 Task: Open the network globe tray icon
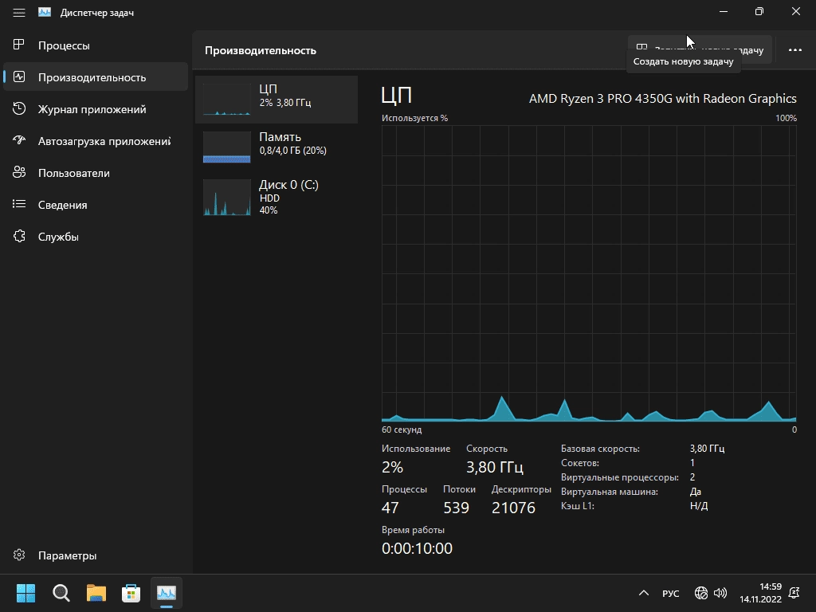tap(701, 593)
